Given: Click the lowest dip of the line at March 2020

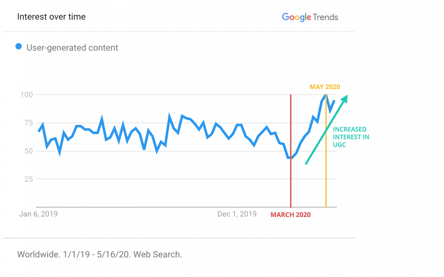Looking at the screenshot, I should [x=290, y=158].
